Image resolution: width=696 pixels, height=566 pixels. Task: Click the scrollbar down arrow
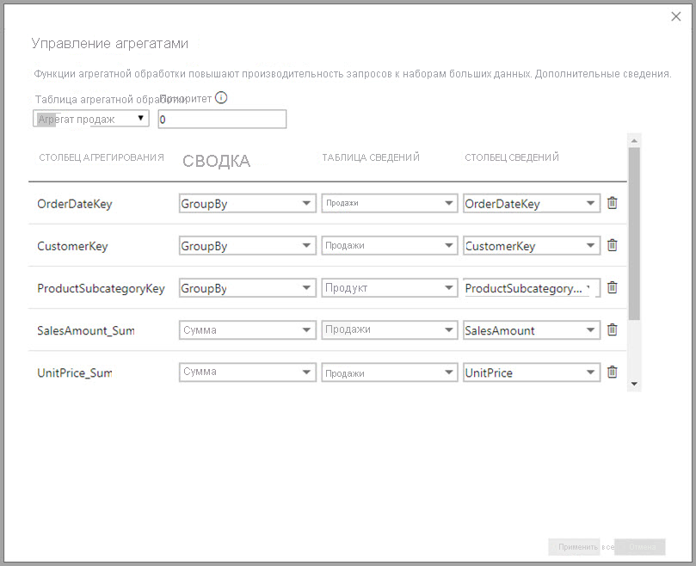point(634,384)
